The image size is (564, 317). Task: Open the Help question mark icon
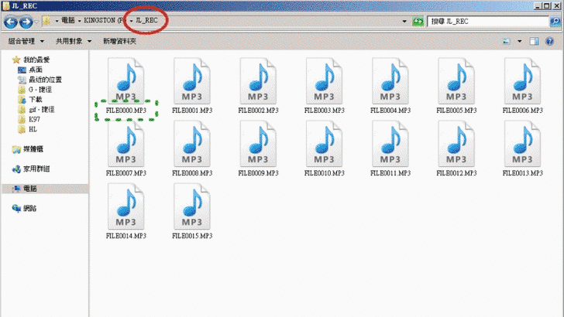pos(549,41)
